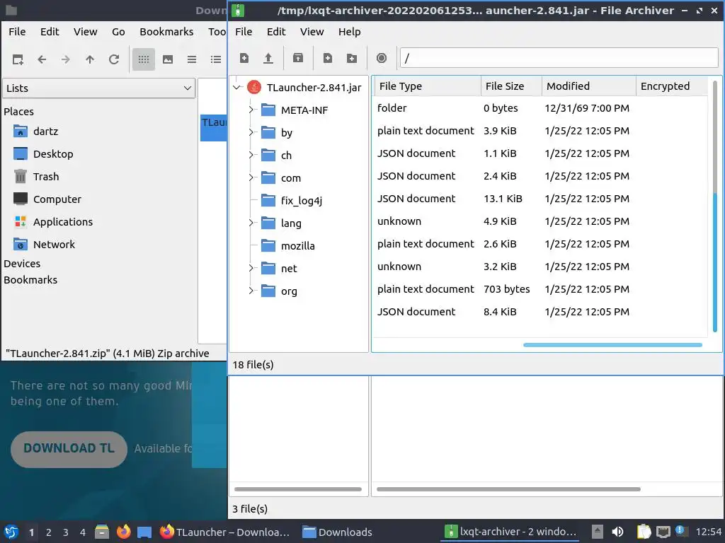Sort by the File Type column header
Viewport: 725px width, 543px height.
click(x=427, y=86)
